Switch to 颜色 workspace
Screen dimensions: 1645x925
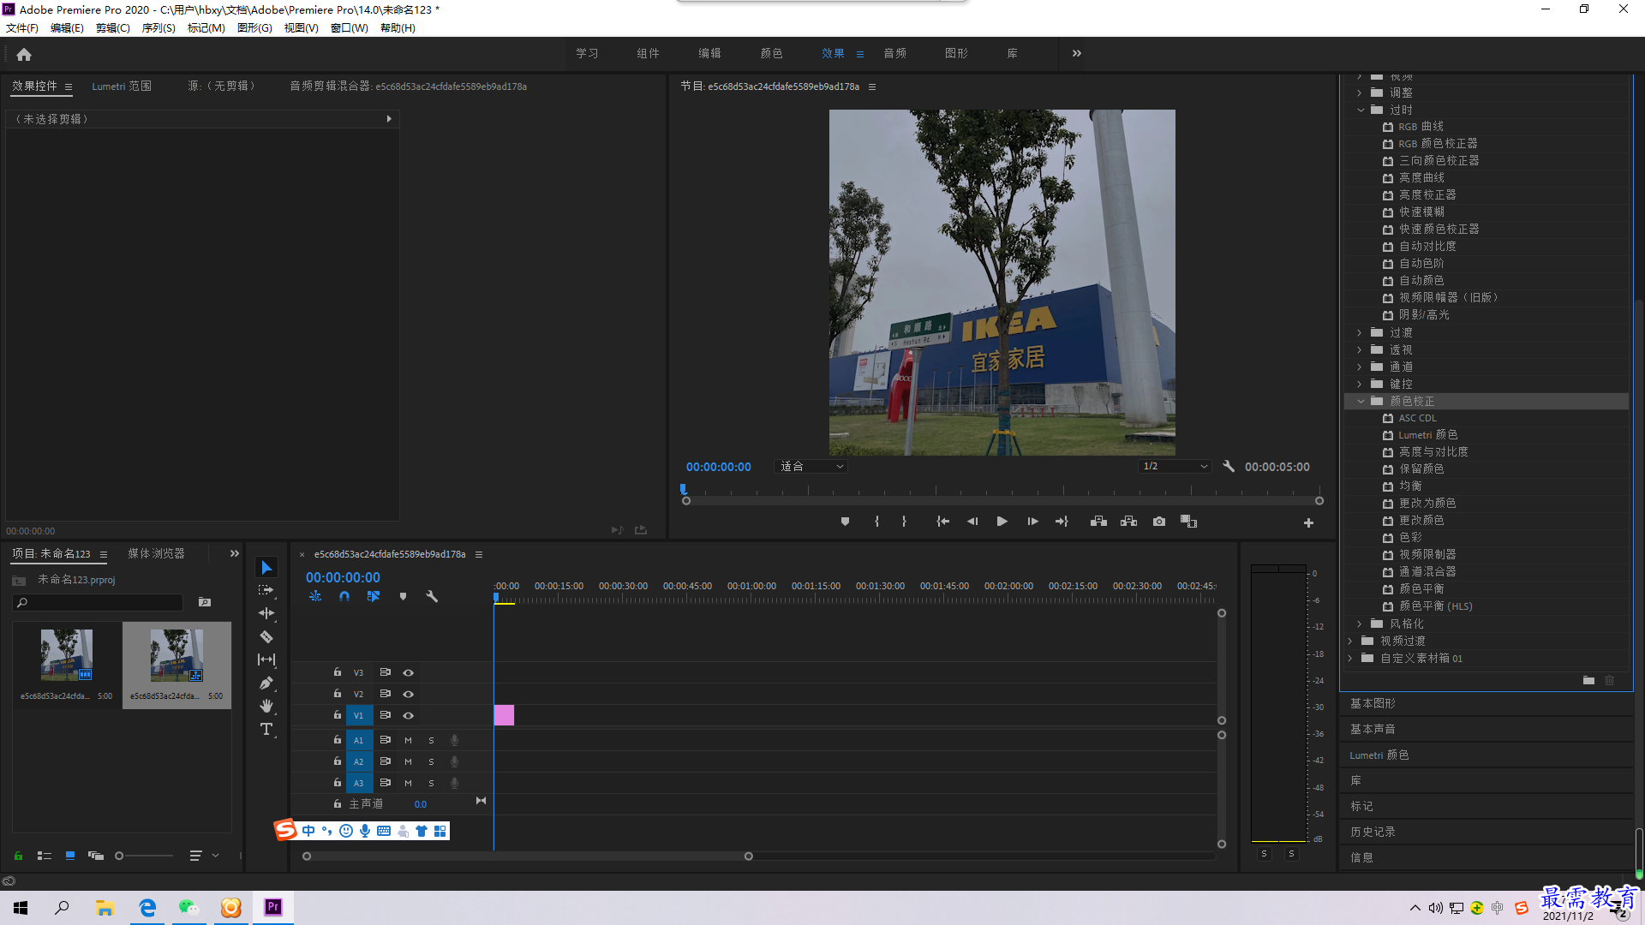point(771,53)
